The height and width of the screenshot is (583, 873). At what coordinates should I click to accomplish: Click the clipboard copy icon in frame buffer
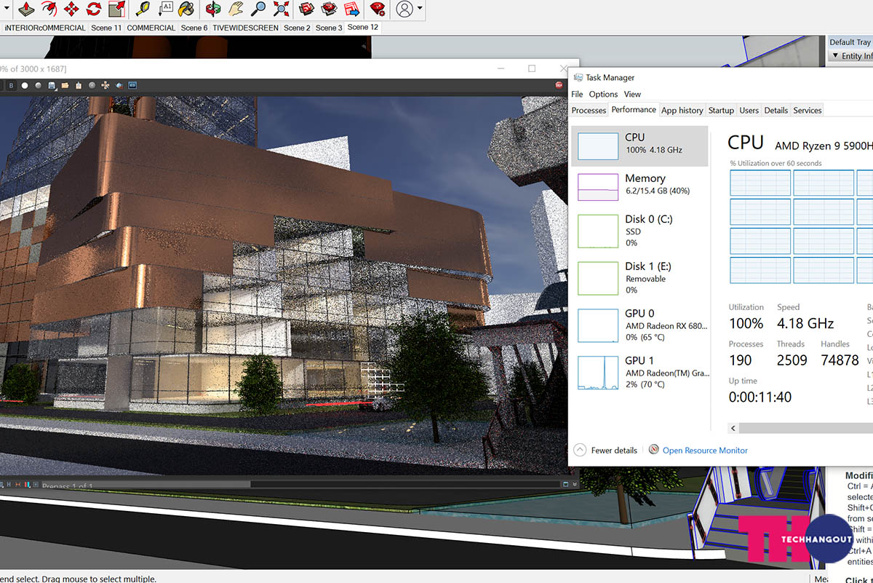tap(79, 85)
